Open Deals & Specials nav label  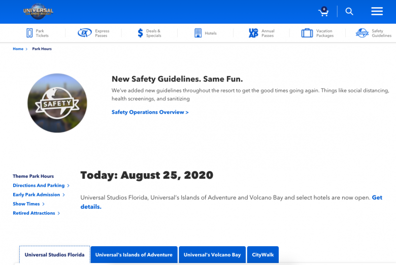(153, 33)
